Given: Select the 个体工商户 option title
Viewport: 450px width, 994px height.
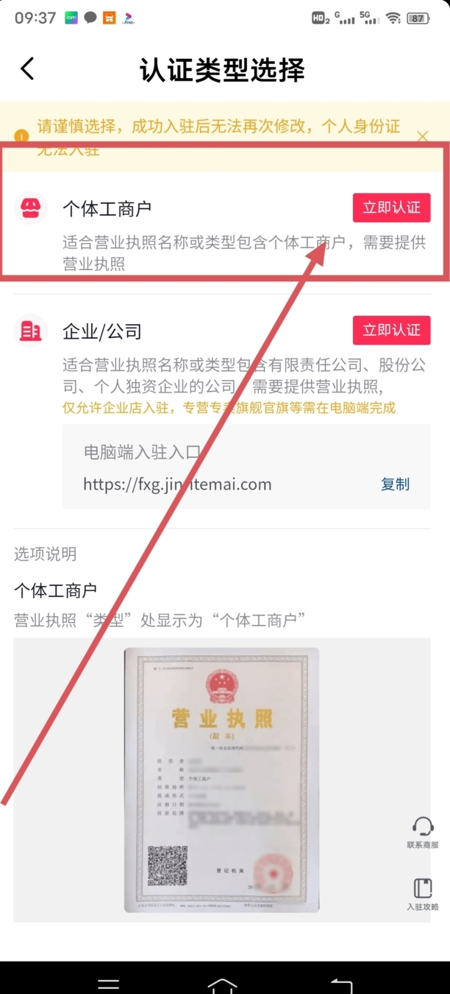Looking at the screenshot, I should pyautogui.click(x=107, y=208).
